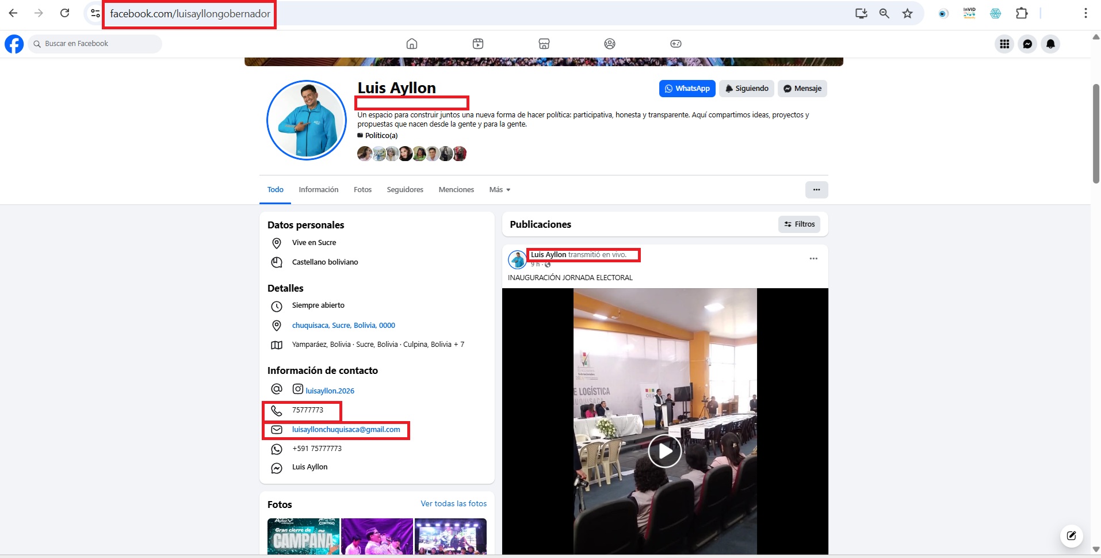This screenshot has height=558, width=1101.
Task: Open Facebook Home feed icon
Action: (x=412, y=44)
